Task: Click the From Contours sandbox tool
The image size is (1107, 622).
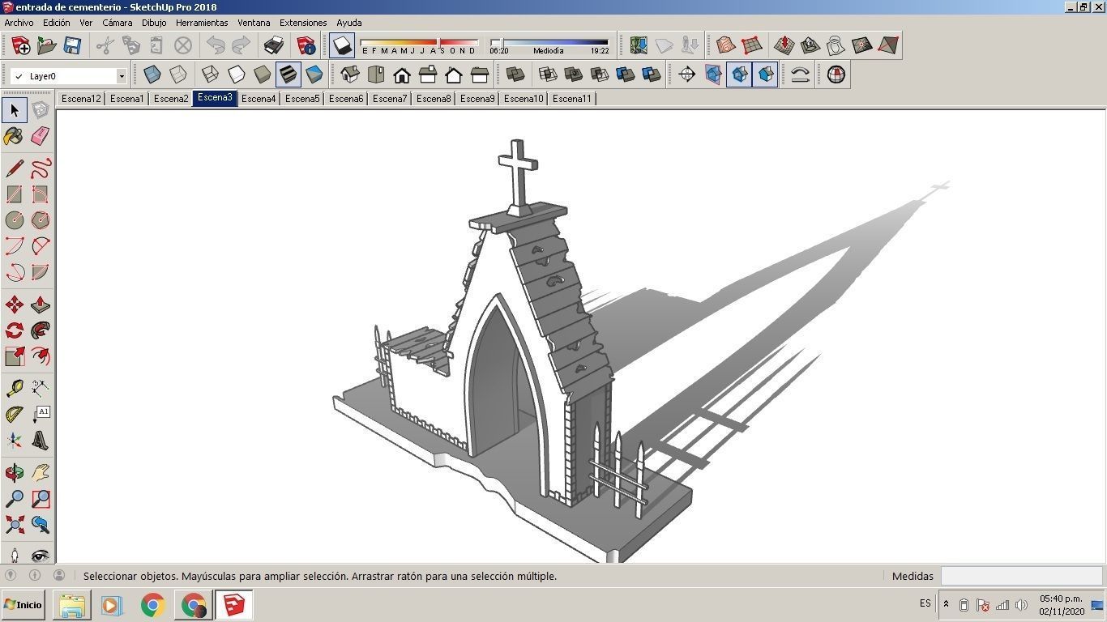Action: (725, 45)
